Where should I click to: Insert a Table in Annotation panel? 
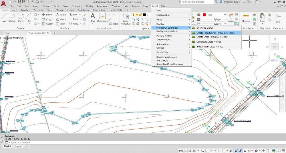coord(114,24)
